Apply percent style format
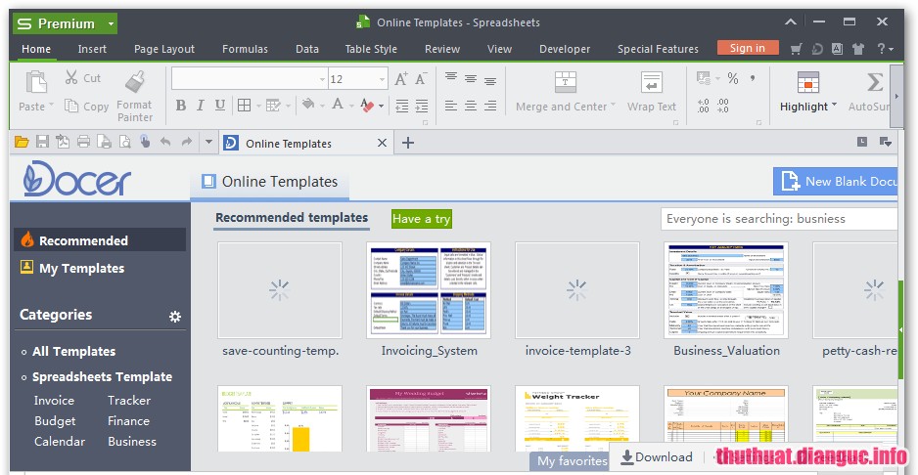This screenshot has width=918, height=475. click(x=733, y=78)
